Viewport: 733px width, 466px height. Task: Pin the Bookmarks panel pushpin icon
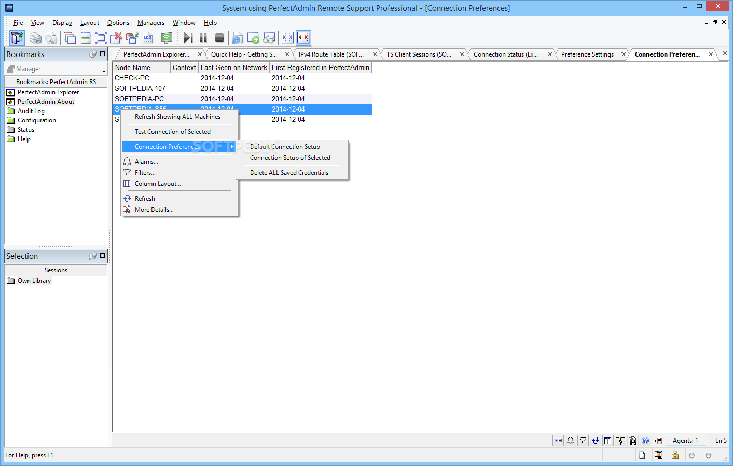93,54
